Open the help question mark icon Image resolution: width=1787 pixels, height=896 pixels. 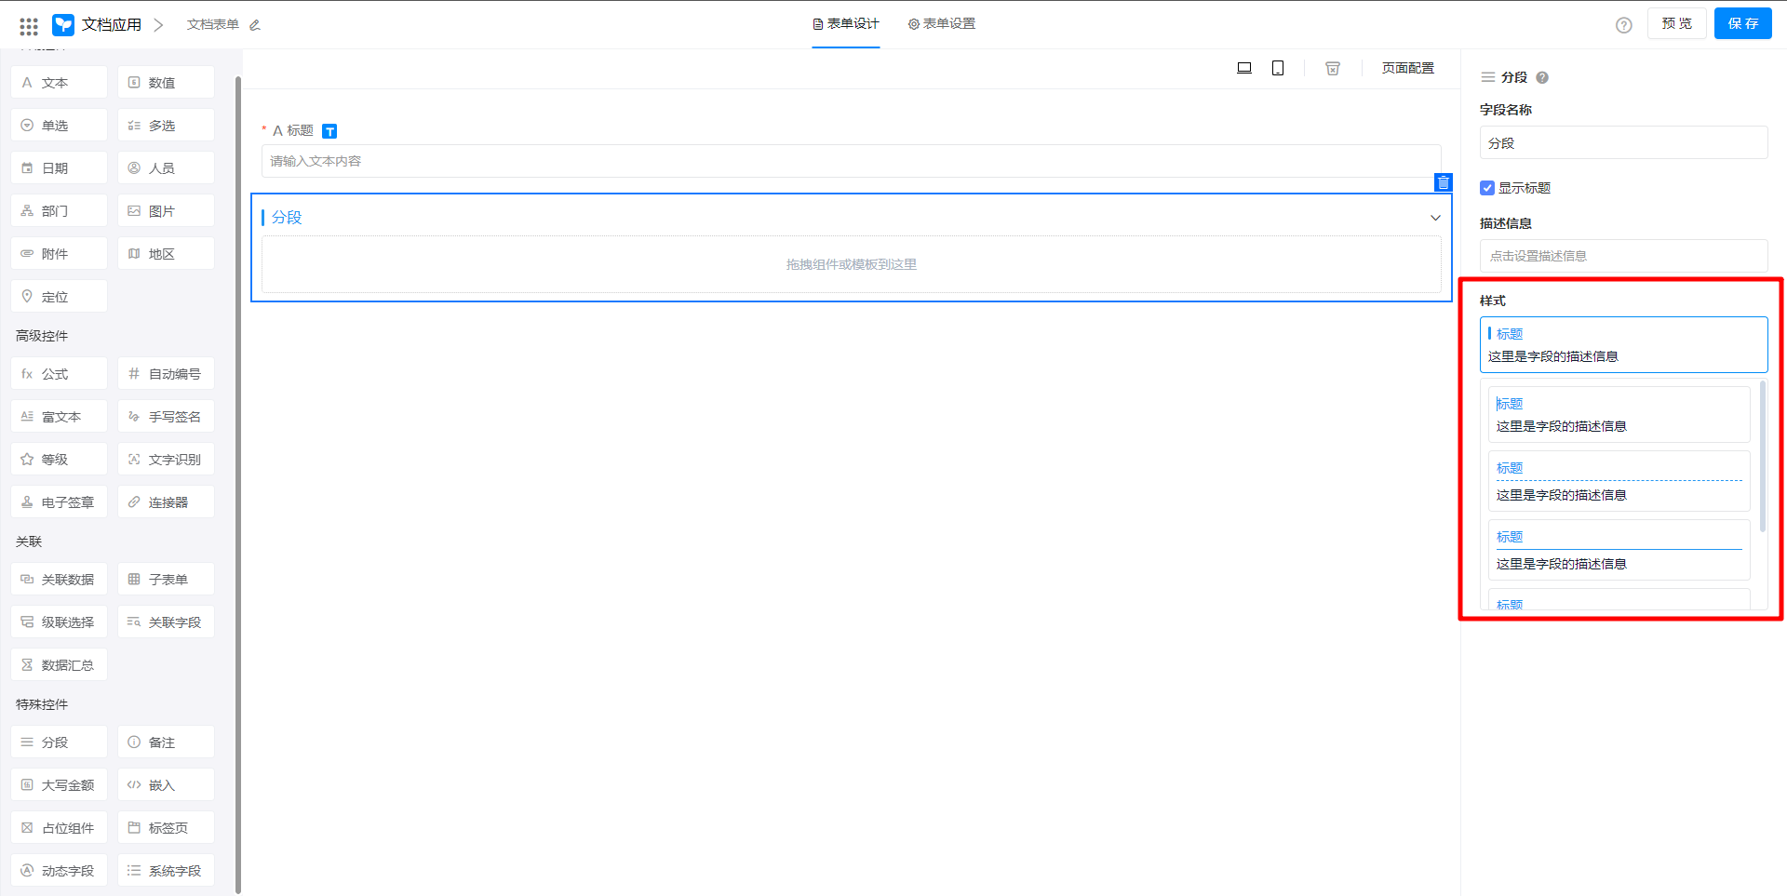(1624, 25)
